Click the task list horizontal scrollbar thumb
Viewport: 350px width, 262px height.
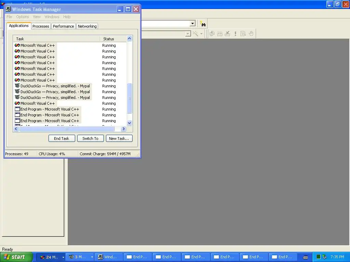point(67,129)
